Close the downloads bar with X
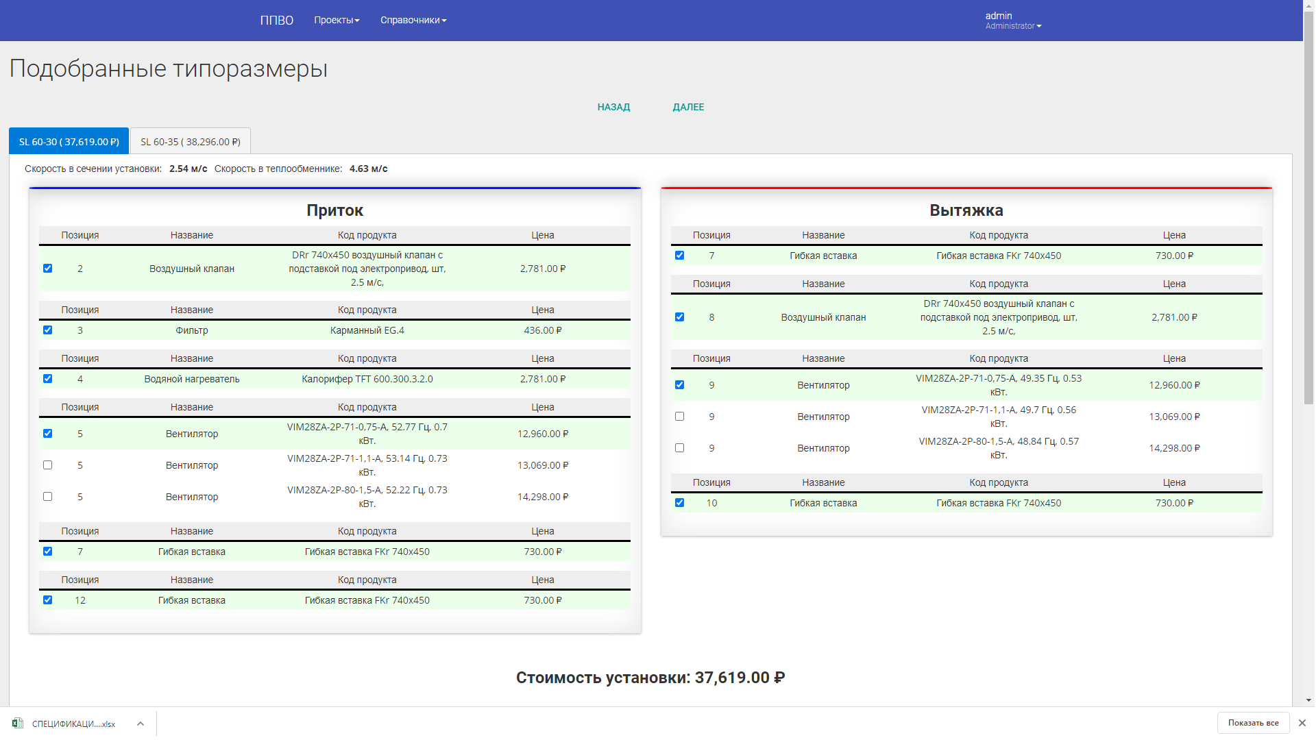This screenshot has height=740, width=1316. coord(1302,723)
